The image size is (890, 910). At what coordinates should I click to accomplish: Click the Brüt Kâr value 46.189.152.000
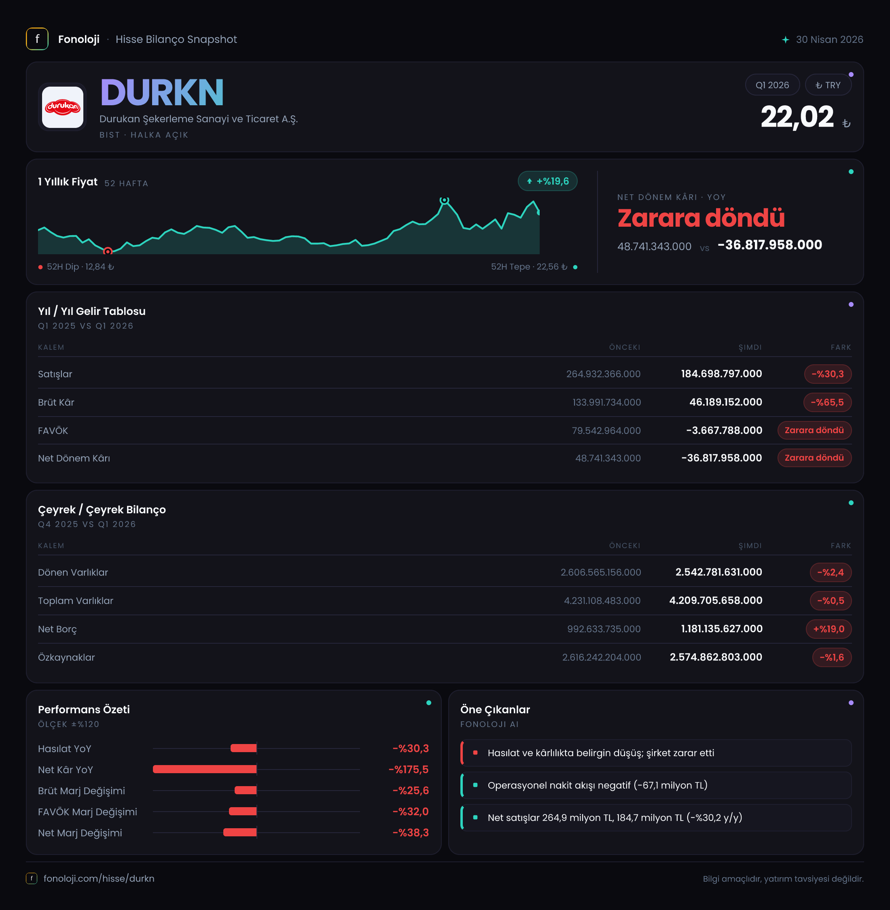pyautogui.click(x=725, y=402)
